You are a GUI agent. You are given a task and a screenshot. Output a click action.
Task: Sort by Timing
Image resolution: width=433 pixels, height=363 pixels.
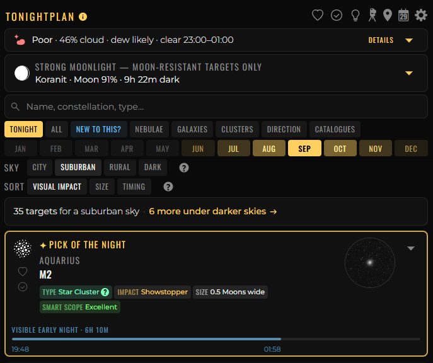point(134,187)
